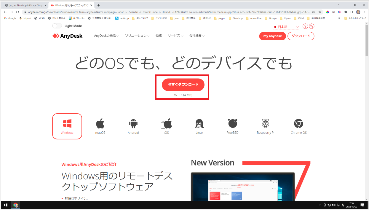Expand the AnyDeskの機能 menu
Screen dimensions: 369x210
tap(106, 36)
